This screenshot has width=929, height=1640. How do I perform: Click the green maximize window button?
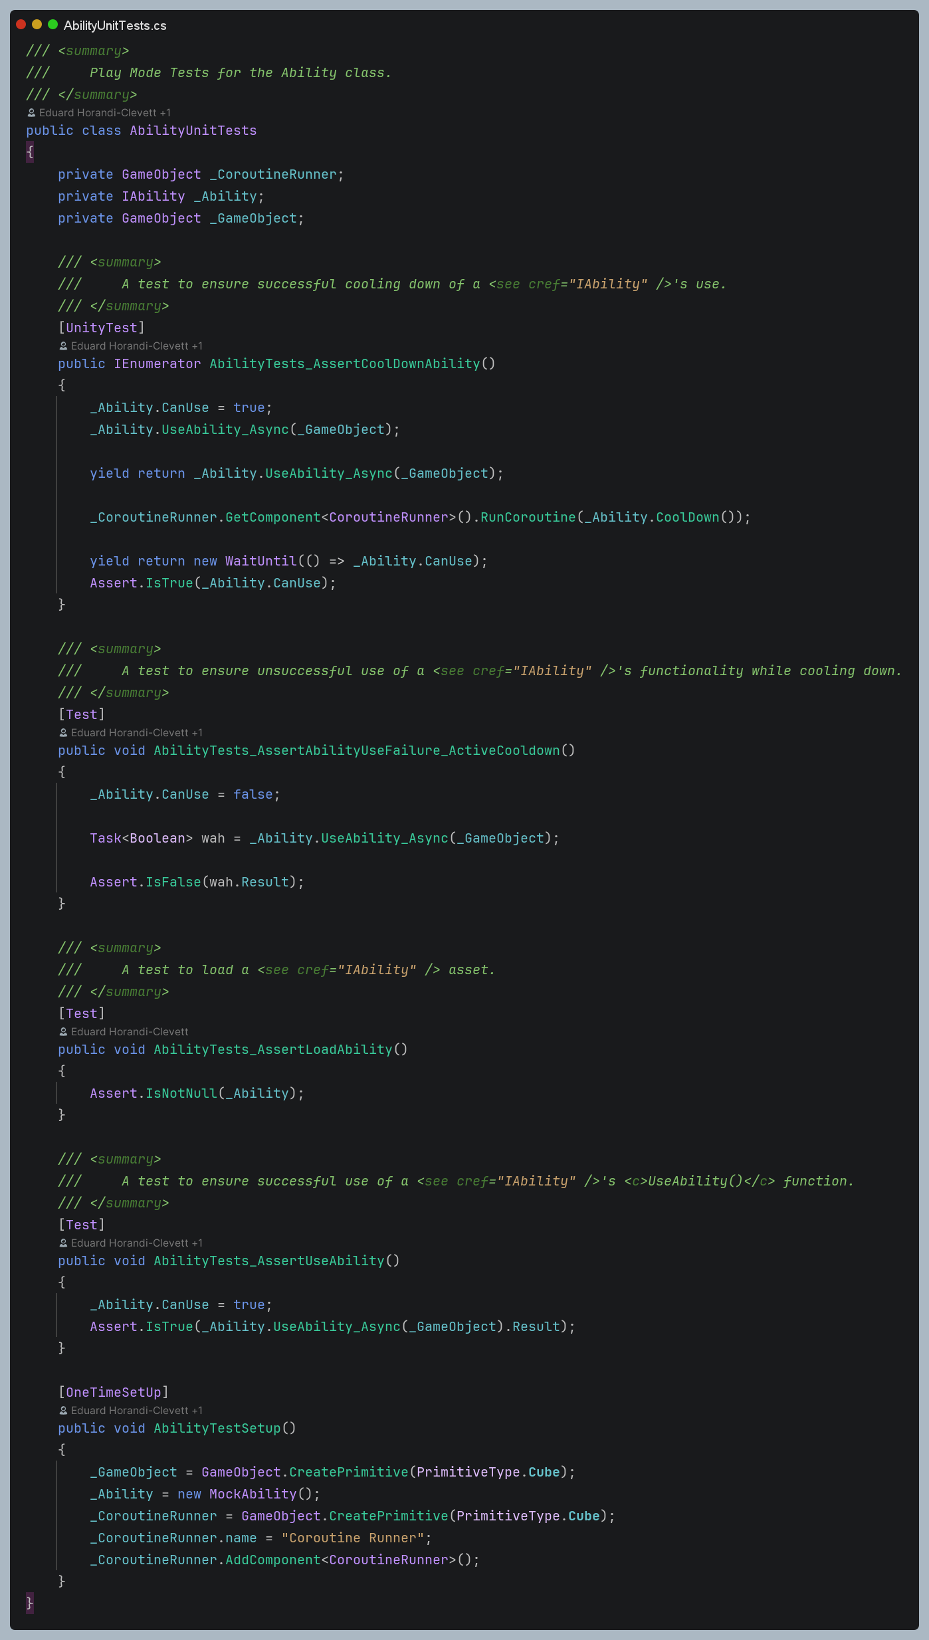click(53, 25)
